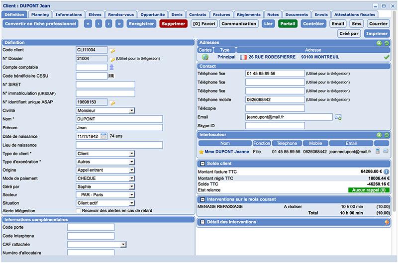Screen dimensions: 398x263
Task: Click the refresh icon in Adresses header
Action: point(387,43)
